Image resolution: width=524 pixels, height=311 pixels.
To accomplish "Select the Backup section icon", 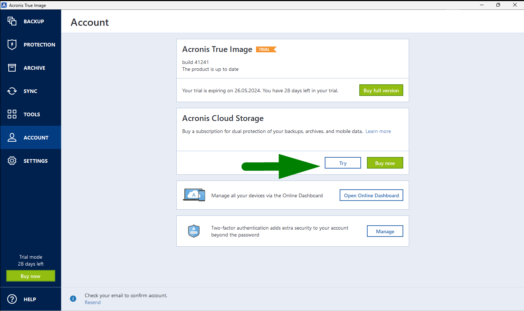I will coord(12,21).
